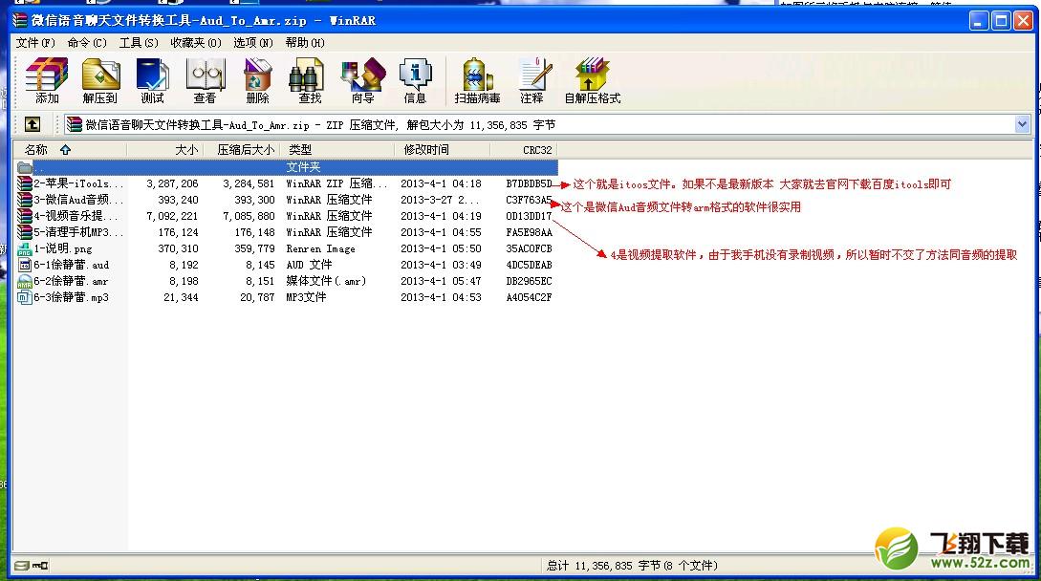Click icon of 2-苹果-iTools archive
The height and width of the screenshot is (581, 1041).
tap(25, 183)
